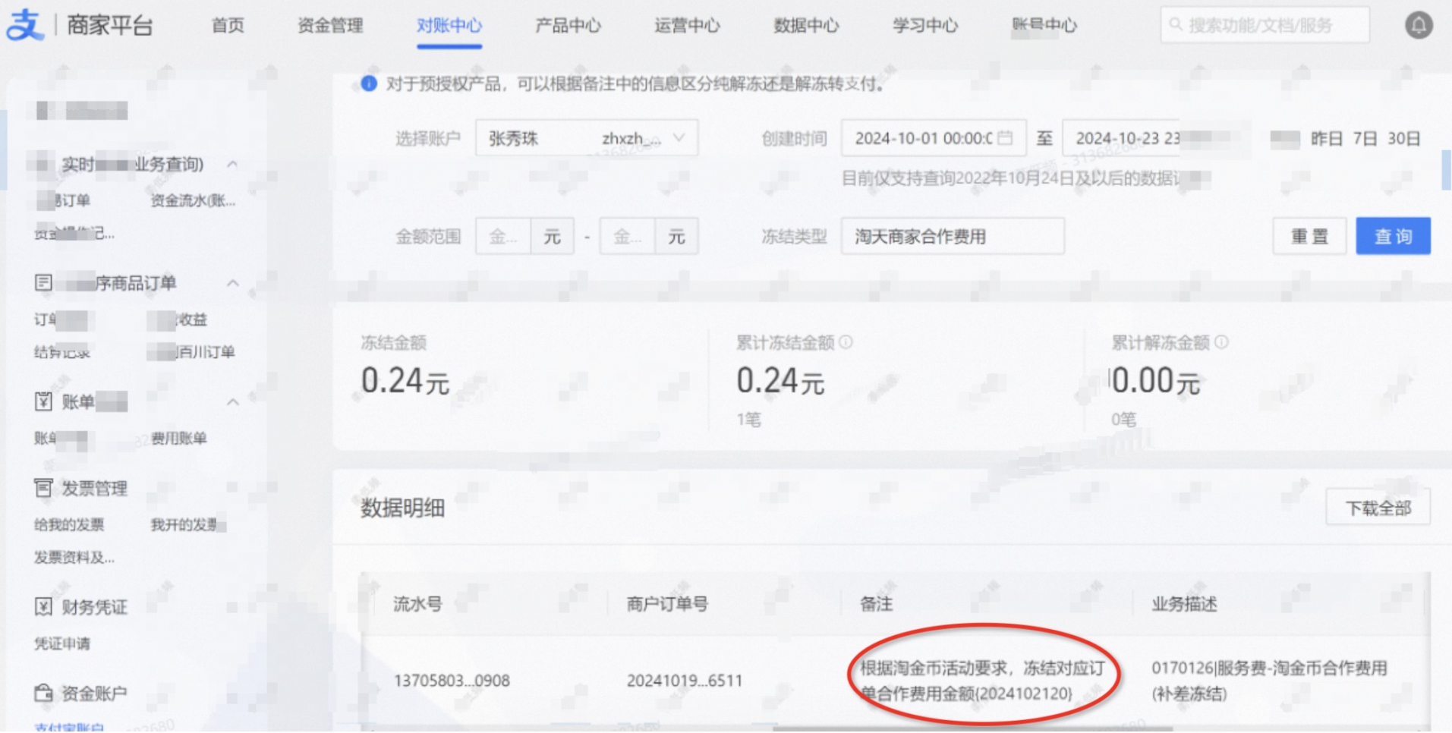
Task: Collapse the 账单 sidebar section
Action: point(232,401)
